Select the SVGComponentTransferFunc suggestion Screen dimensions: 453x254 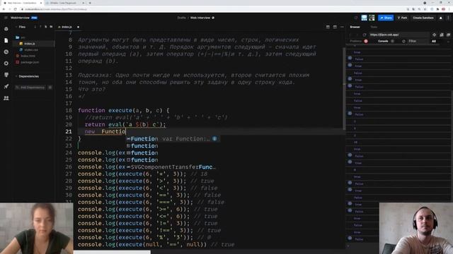(173, 167)
